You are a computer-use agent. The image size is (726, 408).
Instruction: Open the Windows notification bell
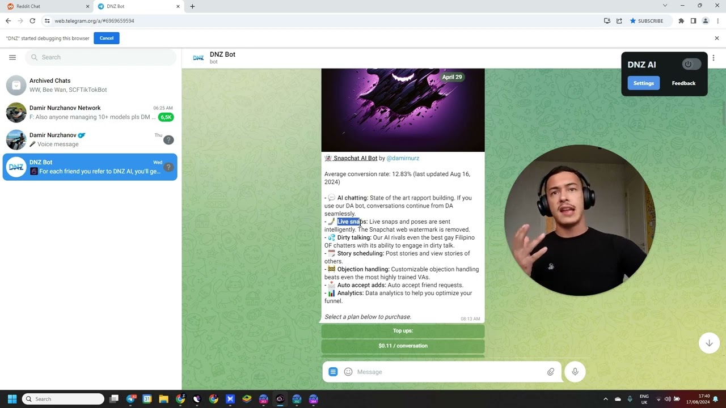pos(716,399)
